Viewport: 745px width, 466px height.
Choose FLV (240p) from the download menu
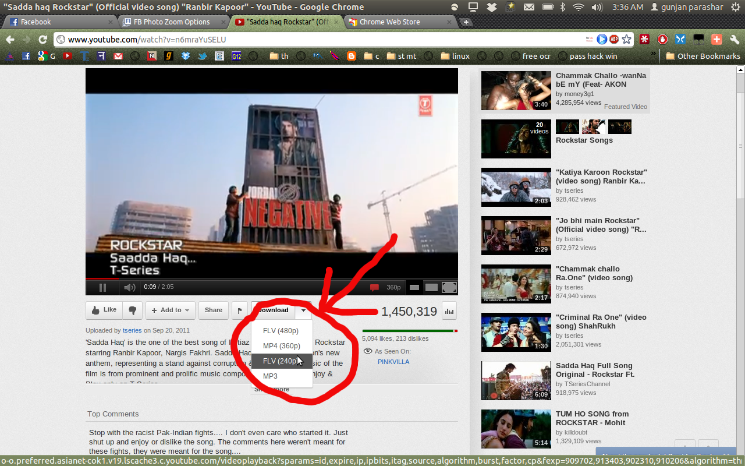[282, 361]
